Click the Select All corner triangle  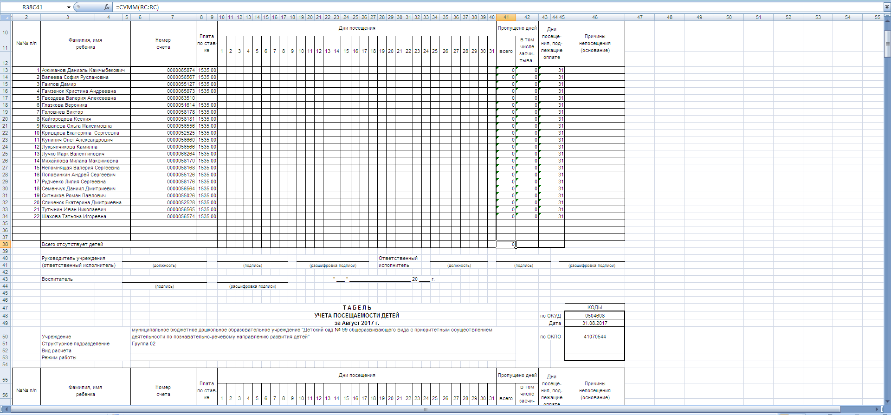(x=6, y=17)
